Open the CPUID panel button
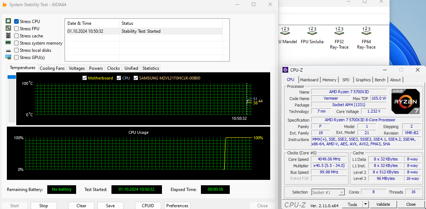The image size is (426, 209). click(148, 205)
